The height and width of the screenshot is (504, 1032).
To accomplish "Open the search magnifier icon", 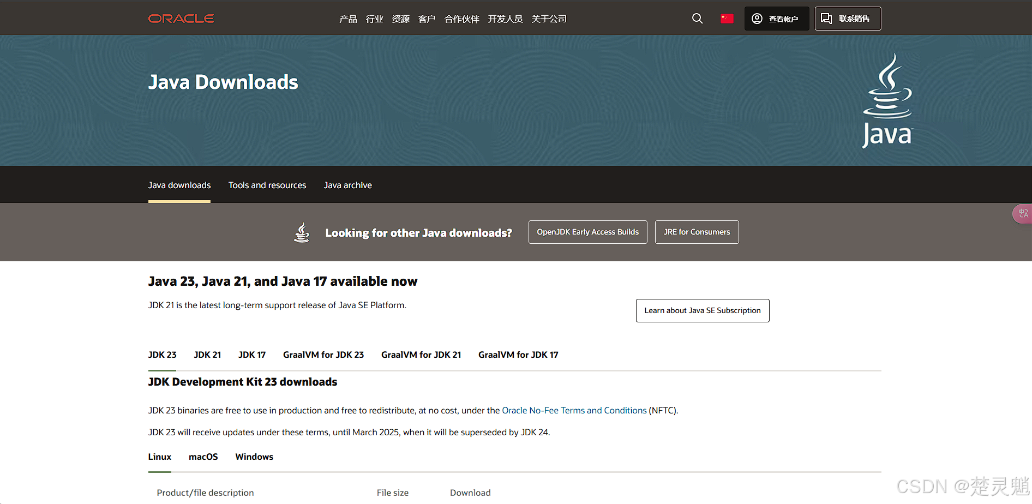I will (697, 19).
